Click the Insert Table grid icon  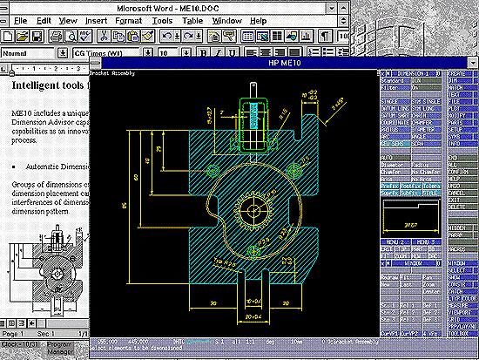coord(247,37)
